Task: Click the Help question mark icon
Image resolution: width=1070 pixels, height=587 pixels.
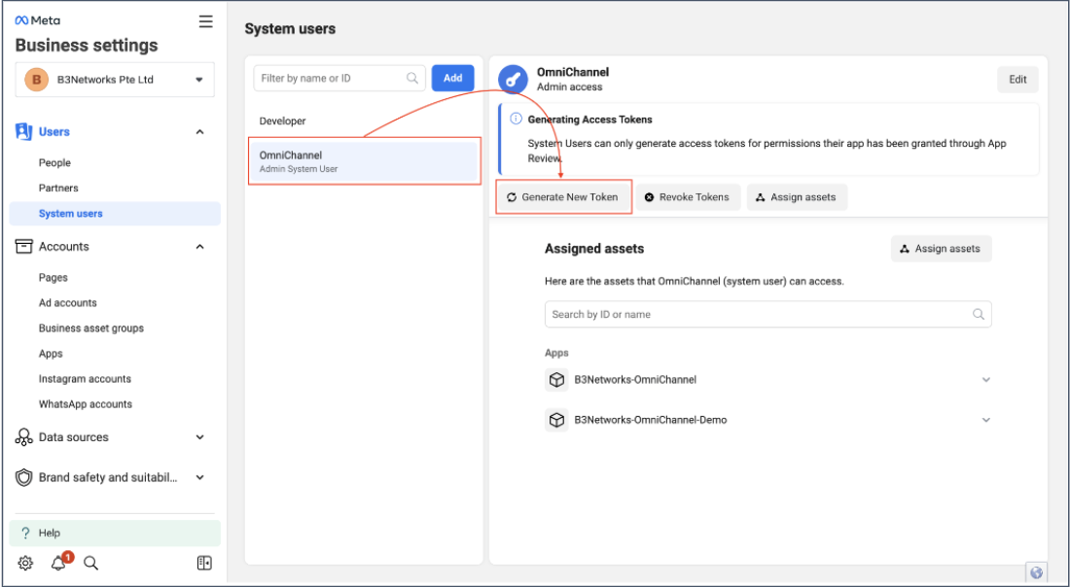Action: (25, 534)
